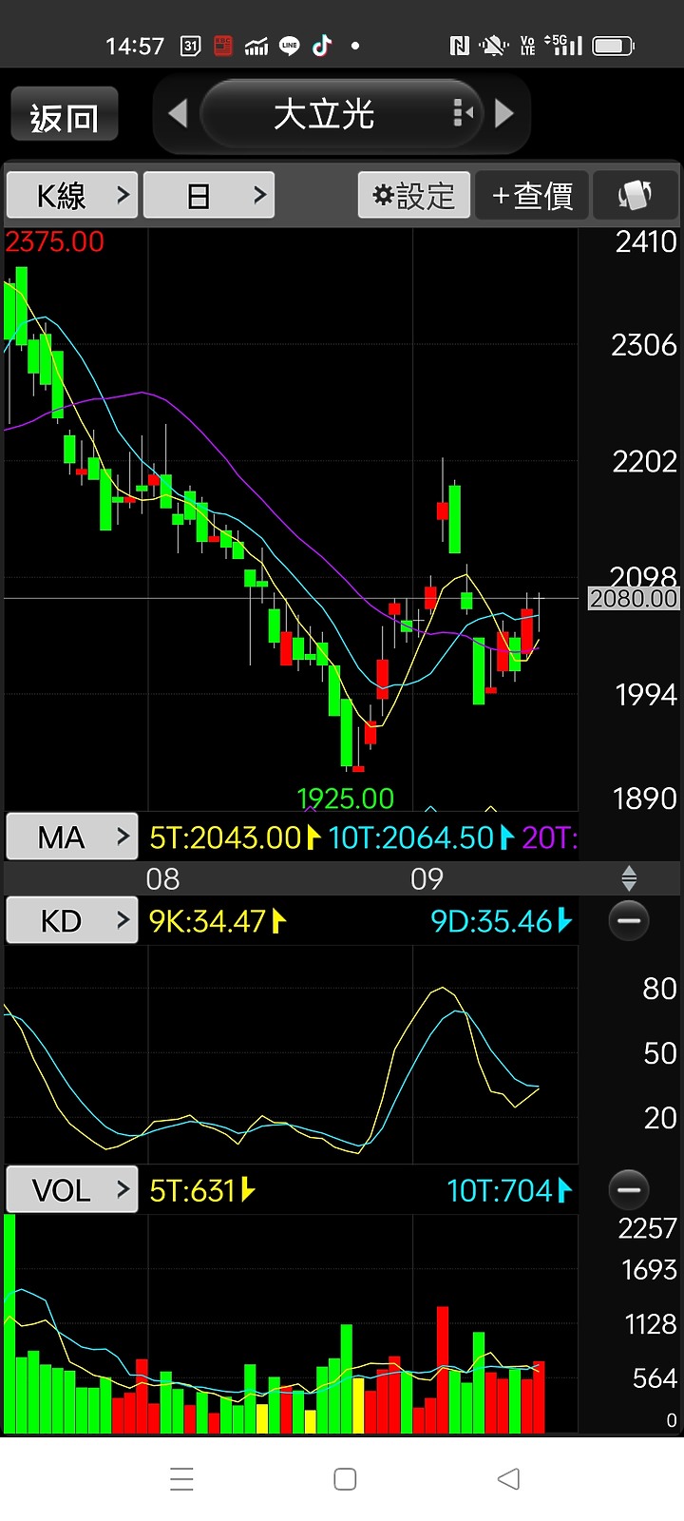The height and width of the screenshot is (1521, 684).
Task: Tap the 1925.00 low price label
Action: pyautogui.click(x=345, y=799)
